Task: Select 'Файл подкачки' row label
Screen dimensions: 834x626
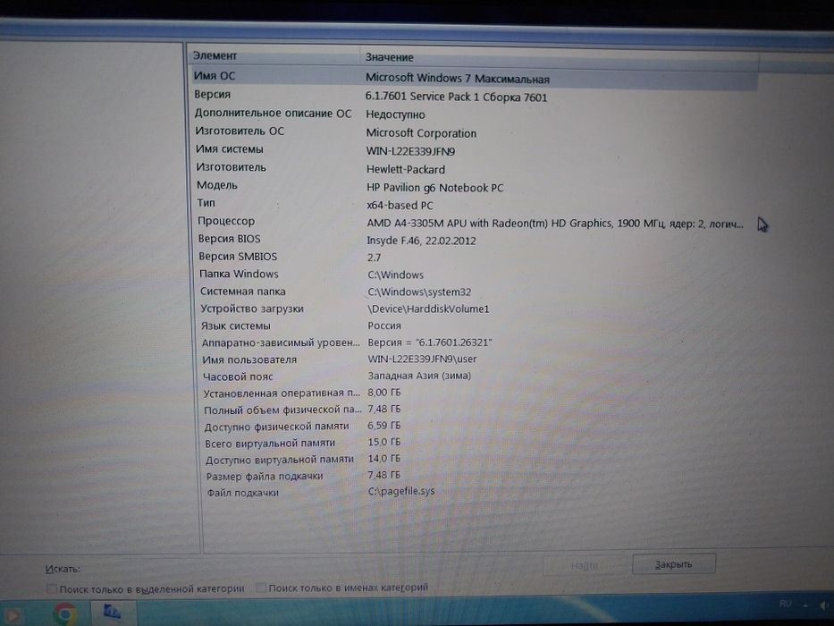Action: tap(242, 493)
